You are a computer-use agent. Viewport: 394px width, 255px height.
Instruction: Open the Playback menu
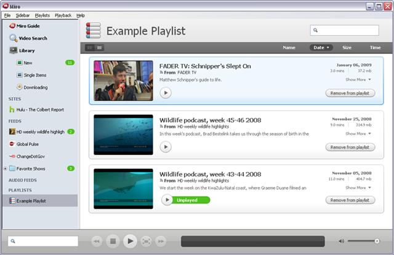[x=63, y=15]
